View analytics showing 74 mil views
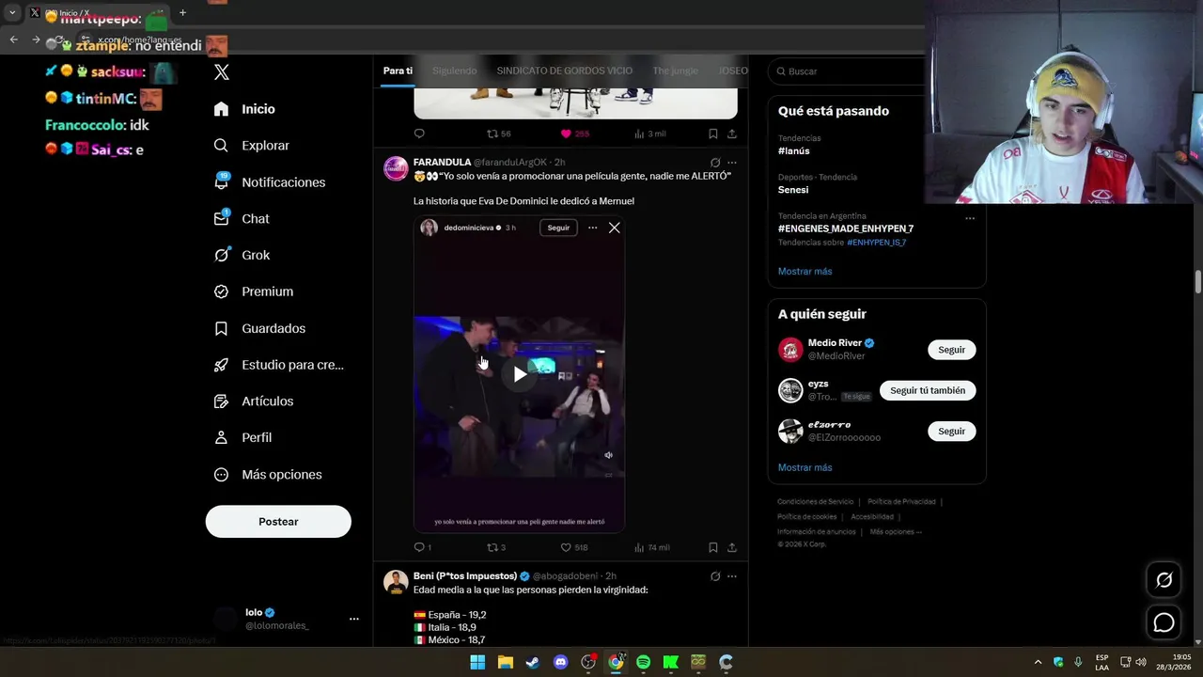The width and height of the screenshot is (1203, 677). tap(651, 547)
